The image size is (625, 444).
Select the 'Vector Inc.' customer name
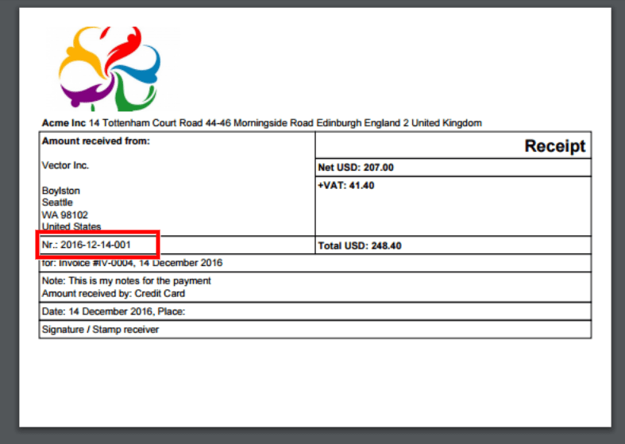65,165
